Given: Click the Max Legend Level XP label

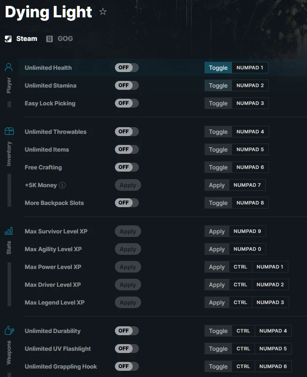Looking at the screenshot, I should click(55, 302).
